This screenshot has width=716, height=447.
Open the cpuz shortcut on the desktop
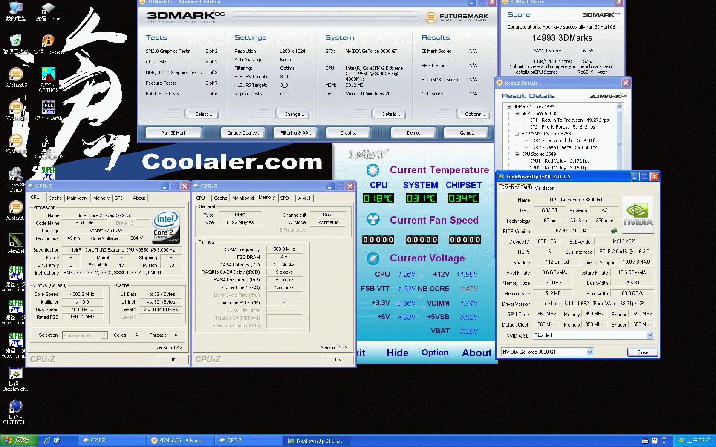(x=48, y=11)
